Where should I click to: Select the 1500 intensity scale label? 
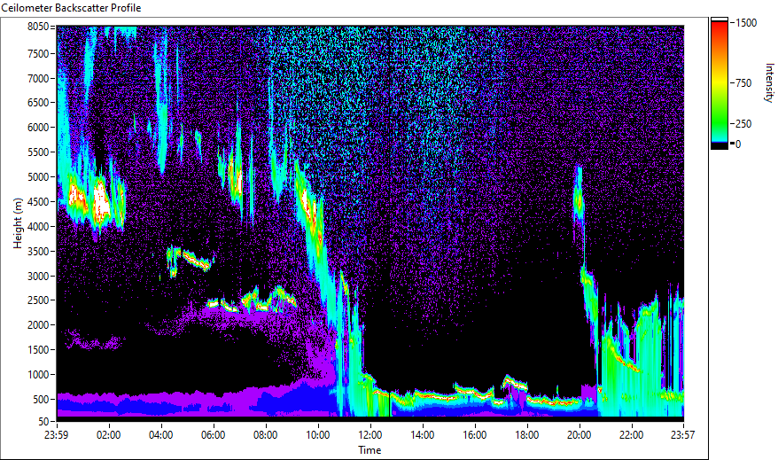coord(746,23)
